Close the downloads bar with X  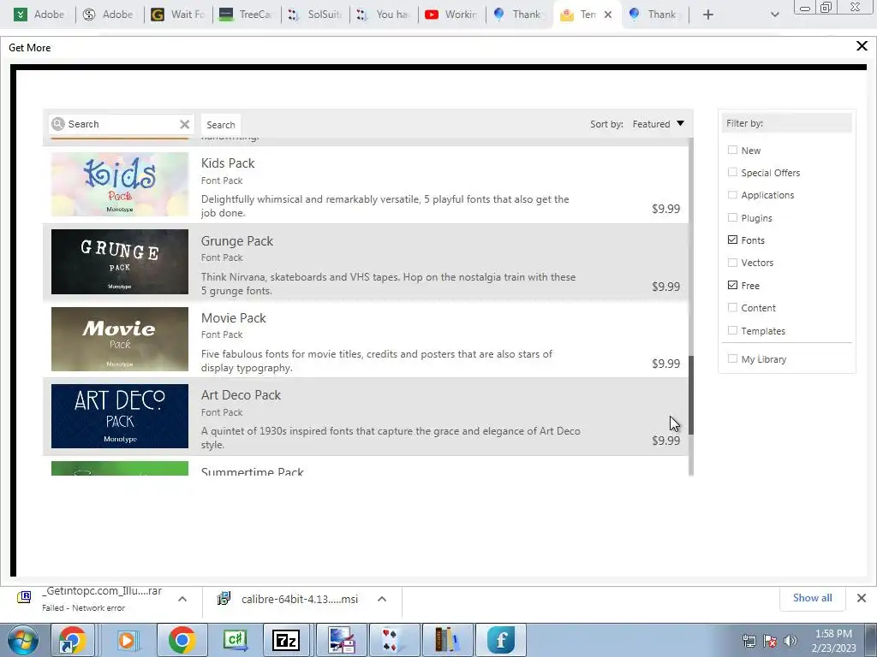point(862,598)
